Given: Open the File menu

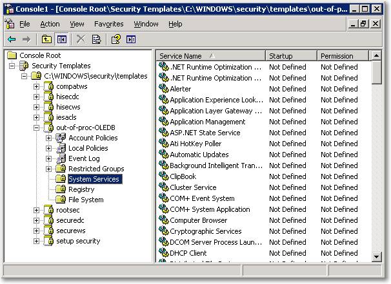Looking at the screenshot, I should pos(25,24).
